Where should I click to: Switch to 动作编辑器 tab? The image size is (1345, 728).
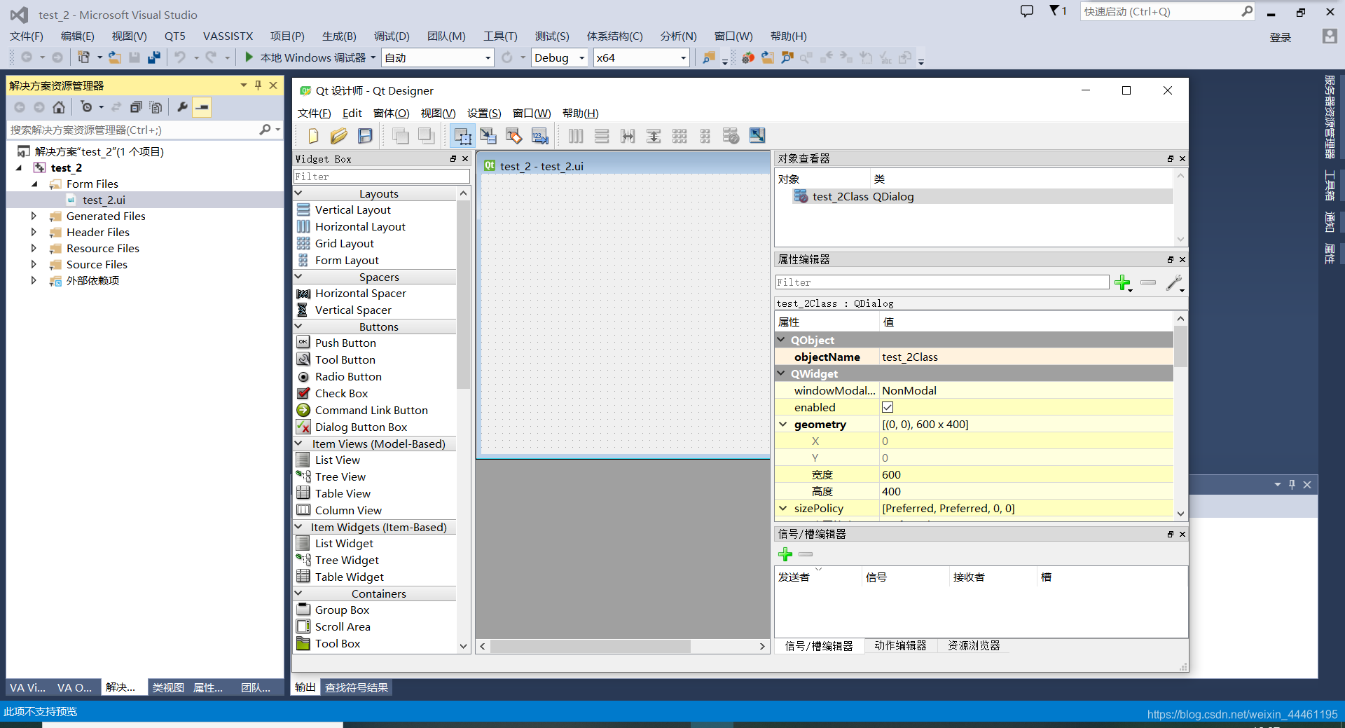coord(900,645)
